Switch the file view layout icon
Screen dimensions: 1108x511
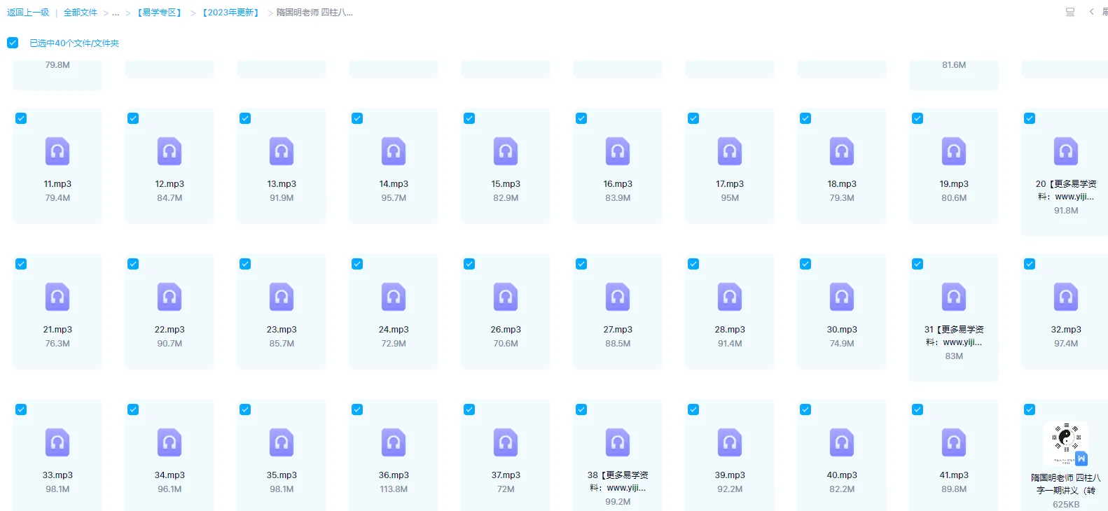(x=1070, y=12)
